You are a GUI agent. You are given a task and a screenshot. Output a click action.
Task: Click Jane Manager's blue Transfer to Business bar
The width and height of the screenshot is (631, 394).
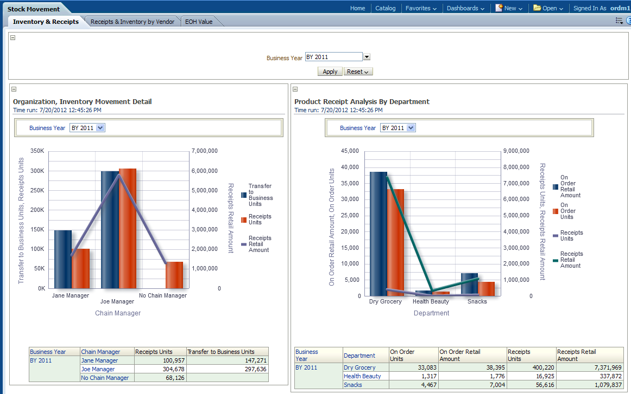coord(63,260)
